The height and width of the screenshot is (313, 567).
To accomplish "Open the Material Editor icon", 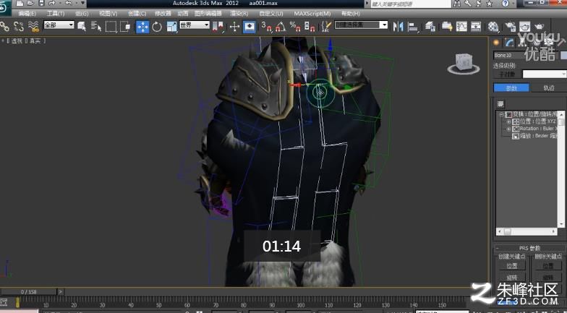I will 493,26.
